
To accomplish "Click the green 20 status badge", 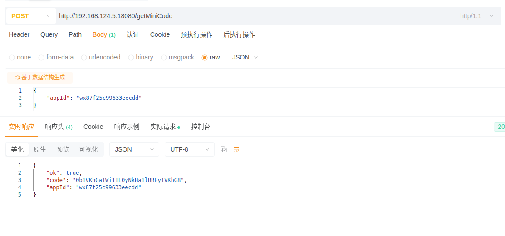I will 500,127.
